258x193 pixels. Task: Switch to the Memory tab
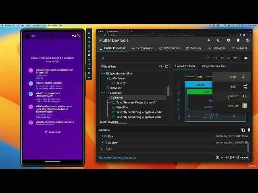point(193,48)
